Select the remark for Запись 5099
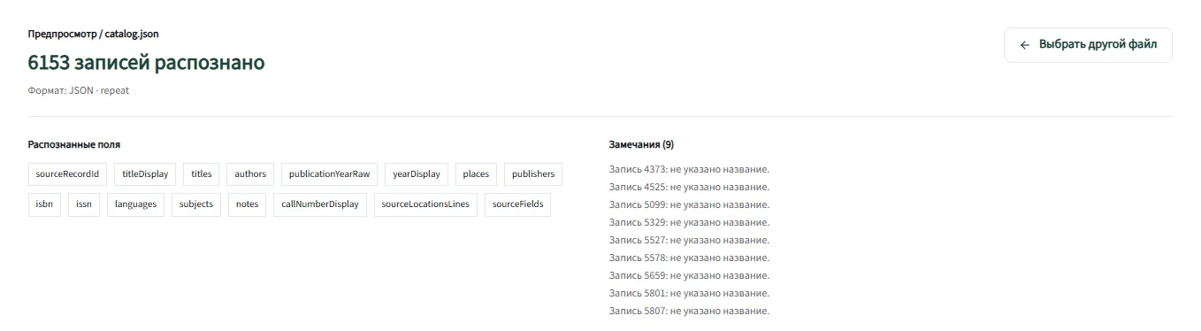 (689, 204)
